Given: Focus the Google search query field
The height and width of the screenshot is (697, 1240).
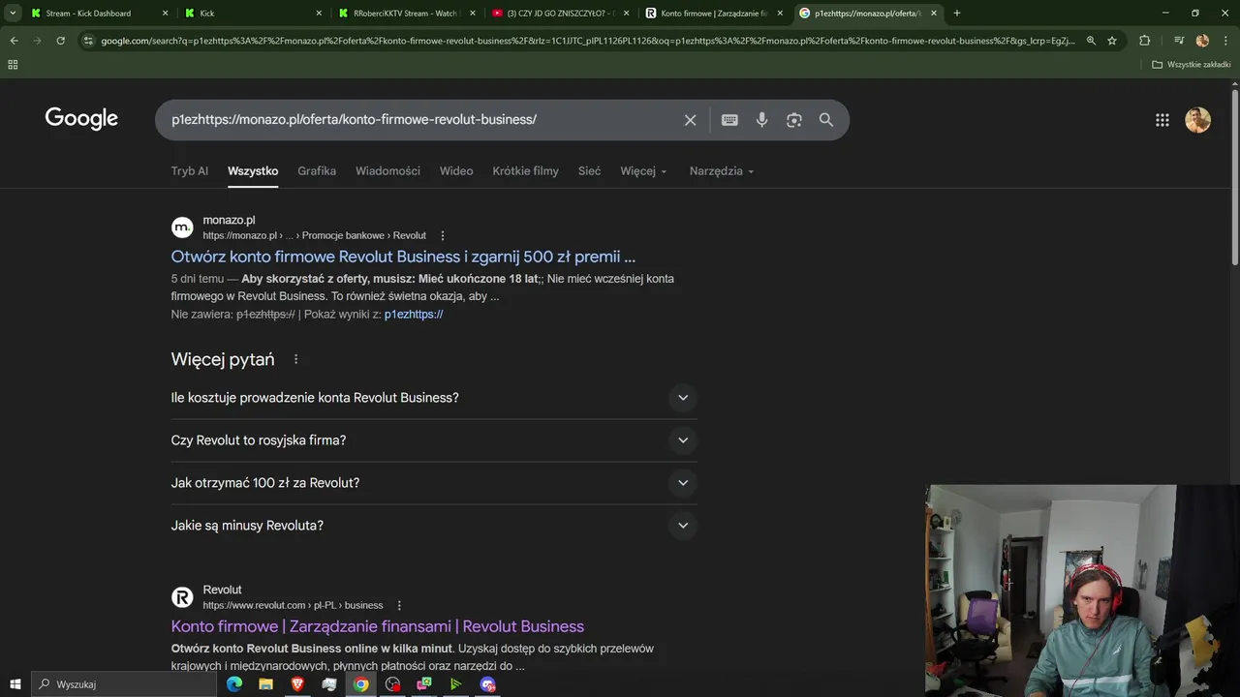Looking at the screenshot, I should [421, 120].
